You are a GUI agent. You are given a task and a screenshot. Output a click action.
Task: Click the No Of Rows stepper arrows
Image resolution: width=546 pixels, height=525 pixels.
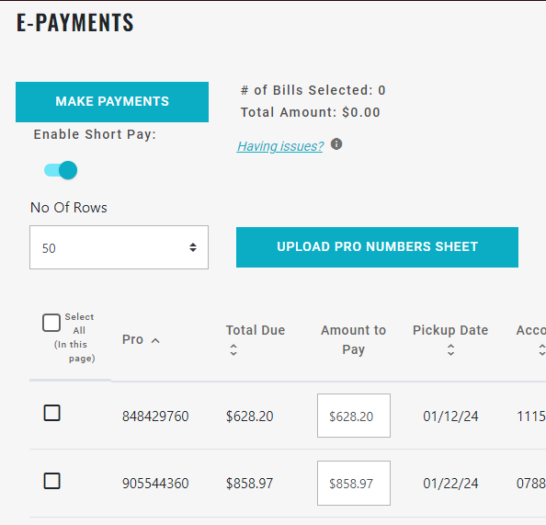pyautogui.click(x=193, y=247)
